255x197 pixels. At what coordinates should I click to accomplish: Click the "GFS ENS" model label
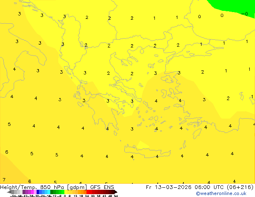tap(102, 187)
